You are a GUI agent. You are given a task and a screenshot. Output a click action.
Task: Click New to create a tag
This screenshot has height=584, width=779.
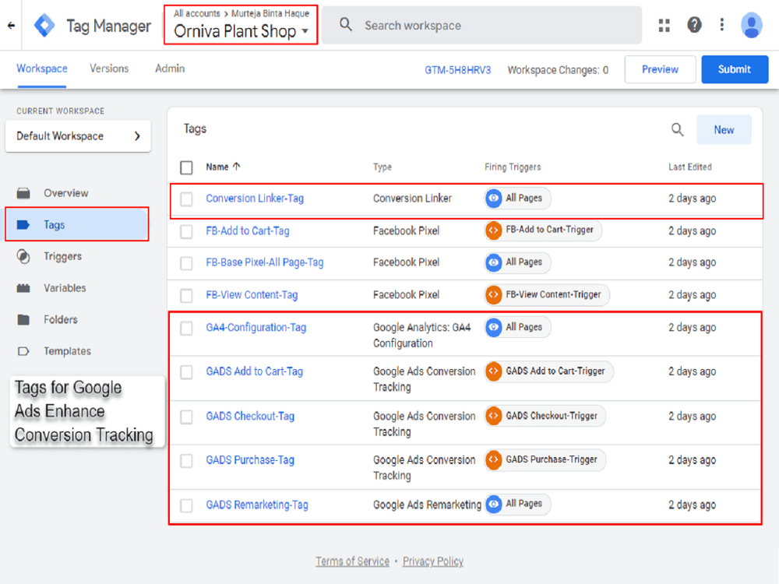[724, 129]
